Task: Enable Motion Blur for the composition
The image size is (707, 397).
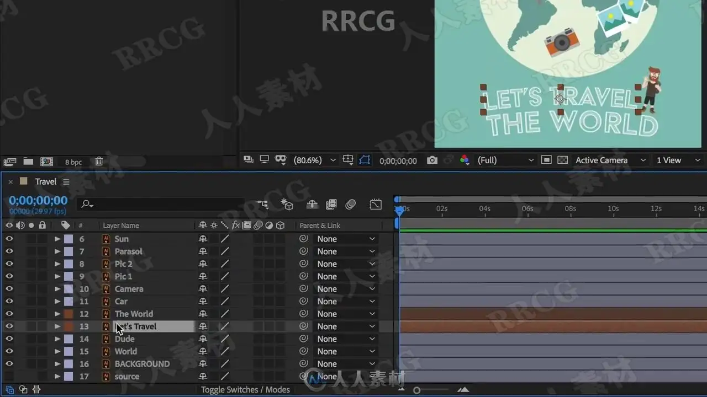Action: pyautogui.click(x=350, y=205)
